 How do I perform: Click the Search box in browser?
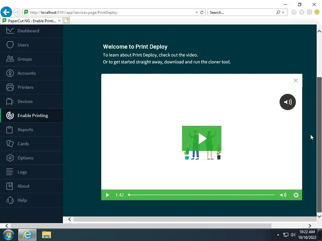(242, 13)
